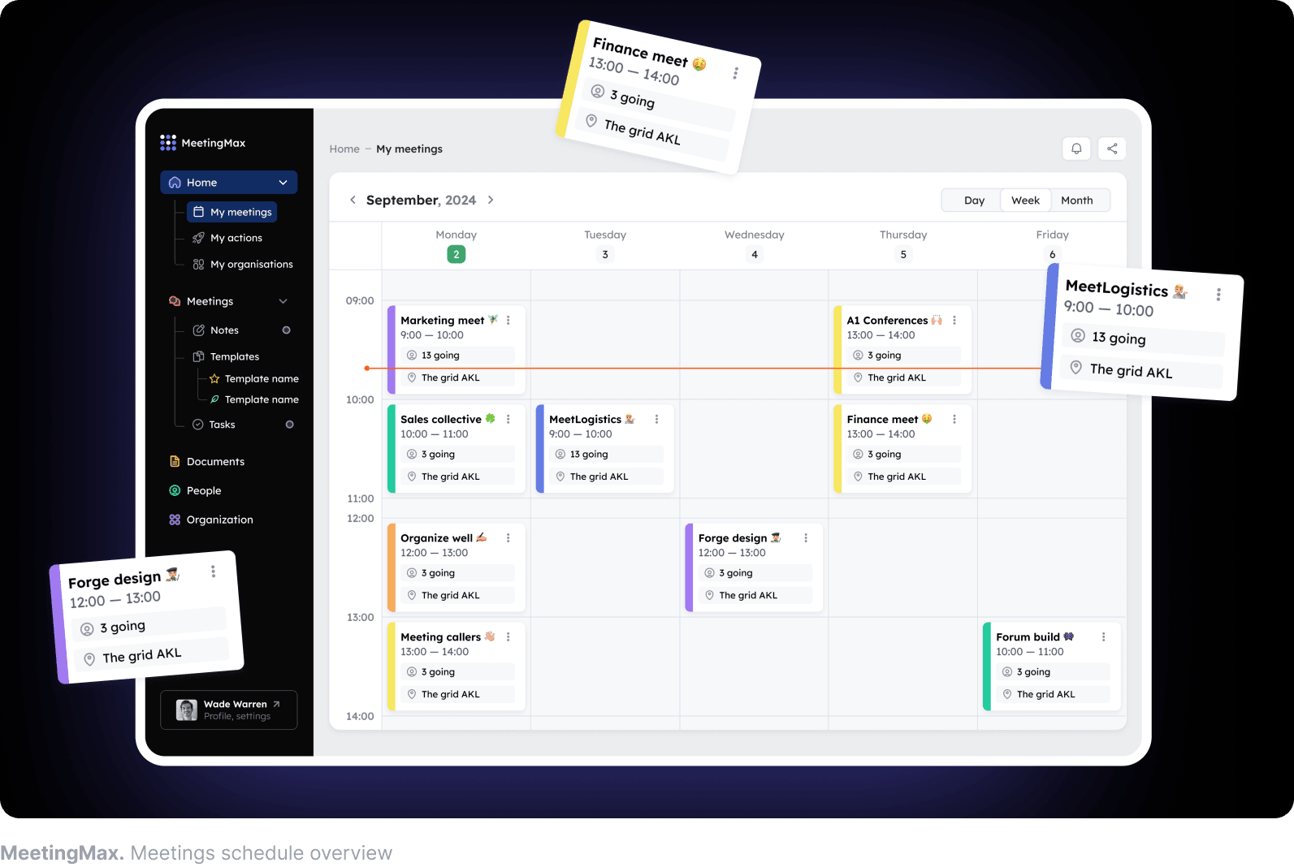Click the MeetingMax logo icon
This screenshot has height=867, width=1294.
[x=168, y=143]
